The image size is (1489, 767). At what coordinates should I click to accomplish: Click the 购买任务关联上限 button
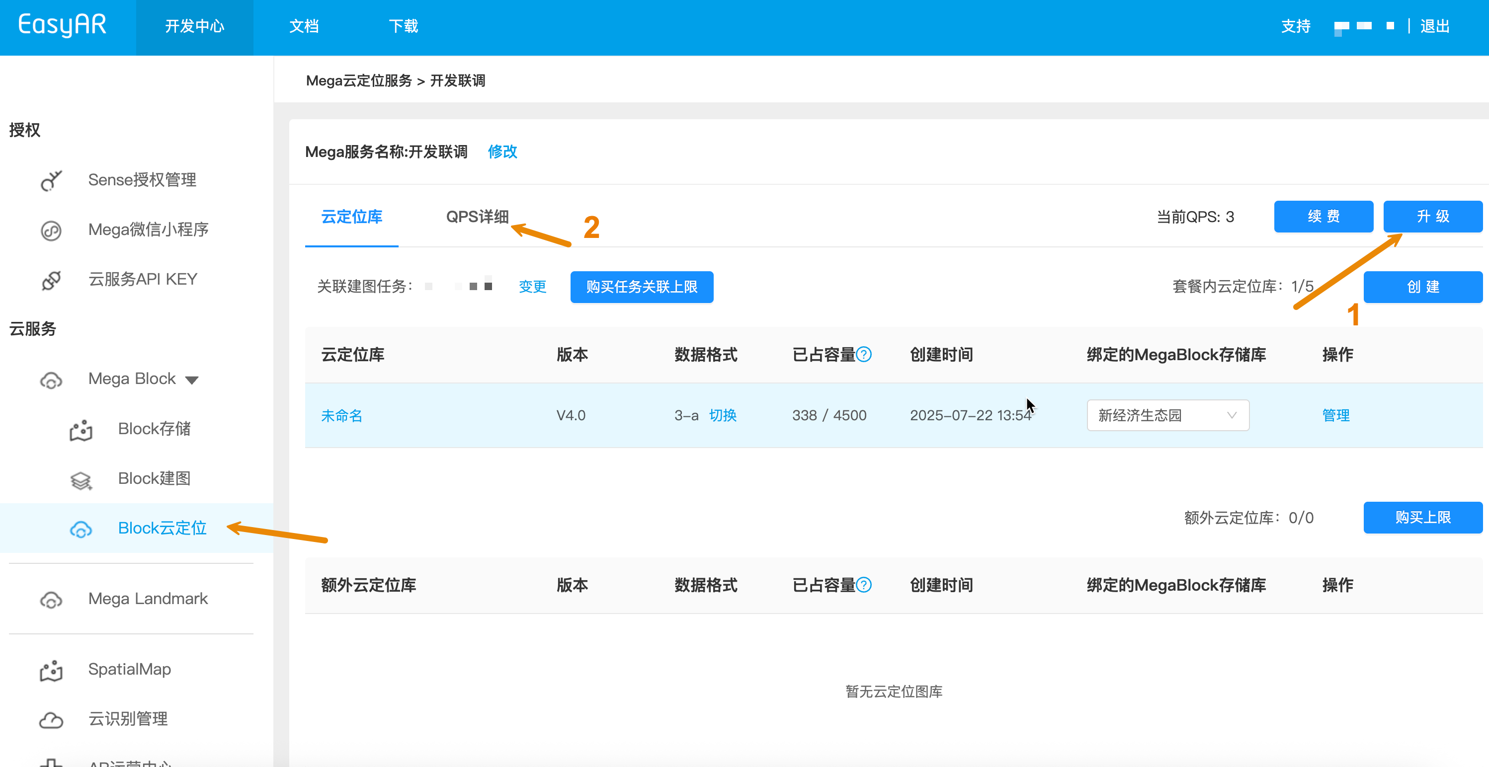[x=642, y=287]
